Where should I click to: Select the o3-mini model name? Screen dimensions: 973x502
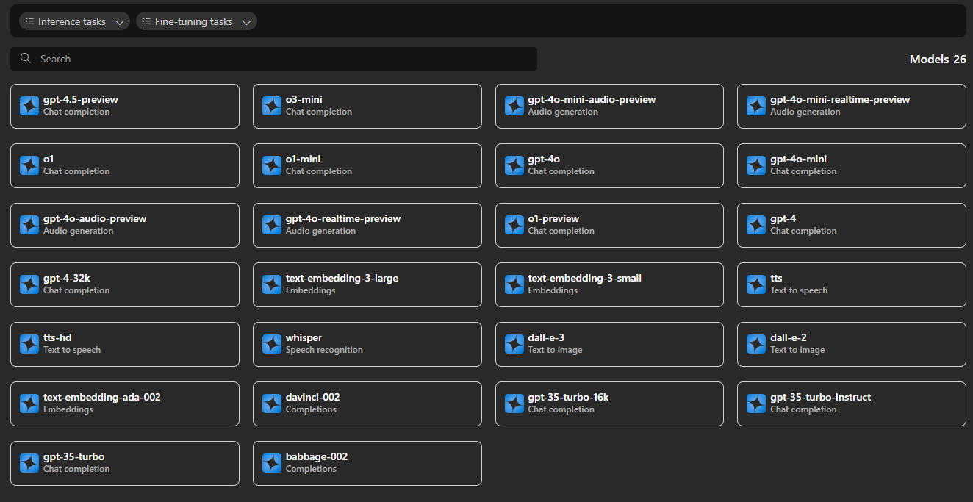tap(304, 100)
